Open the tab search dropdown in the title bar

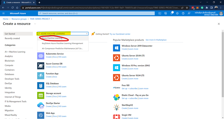(200, 2)
